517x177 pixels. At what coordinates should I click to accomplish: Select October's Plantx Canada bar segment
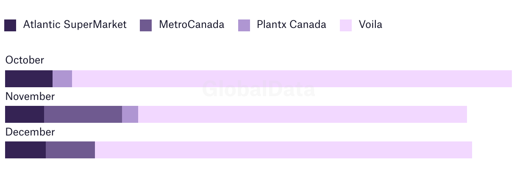[62, 79]
